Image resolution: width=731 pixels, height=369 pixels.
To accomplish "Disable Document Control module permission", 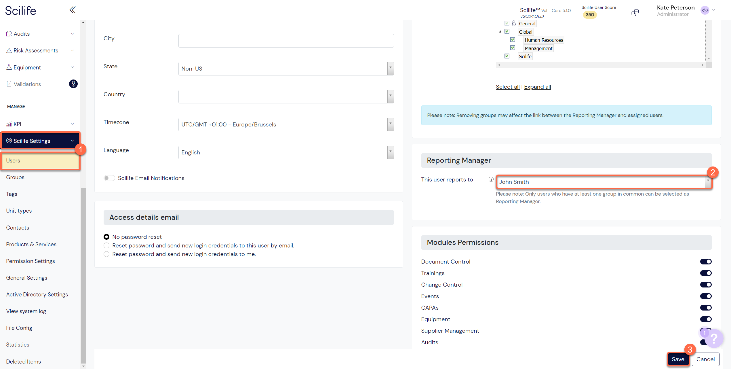I will click(x=706, y=262).
